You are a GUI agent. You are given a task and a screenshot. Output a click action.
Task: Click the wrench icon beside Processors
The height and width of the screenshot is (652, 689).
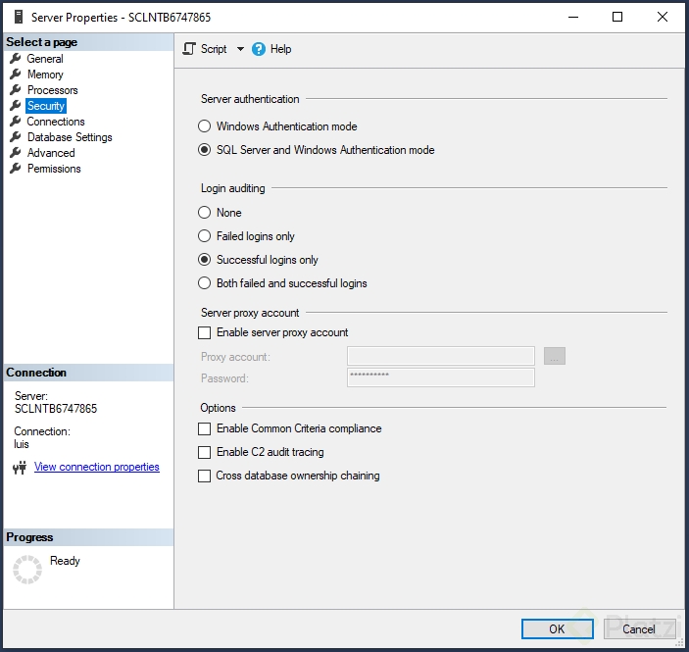[16, 90]
